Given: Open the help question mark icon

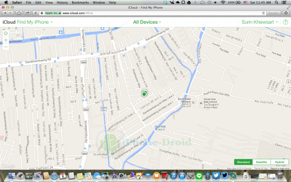Looking at the screenshot, I should click(286, 22).
